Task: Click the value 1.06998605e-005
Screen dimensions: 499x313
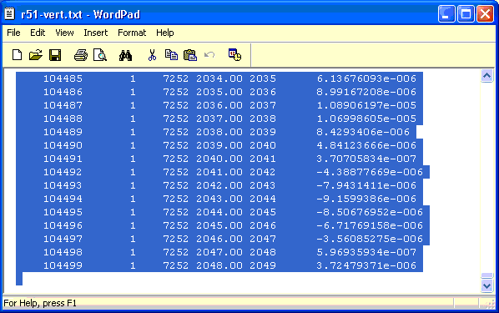Action: click(366, 119)
